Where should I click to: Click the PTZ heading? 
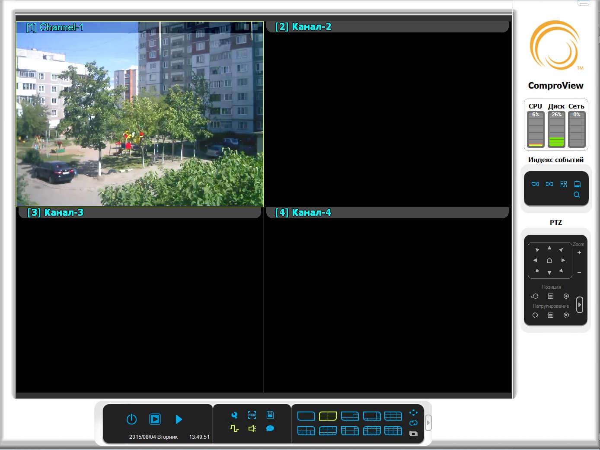[x=556, y=223]
